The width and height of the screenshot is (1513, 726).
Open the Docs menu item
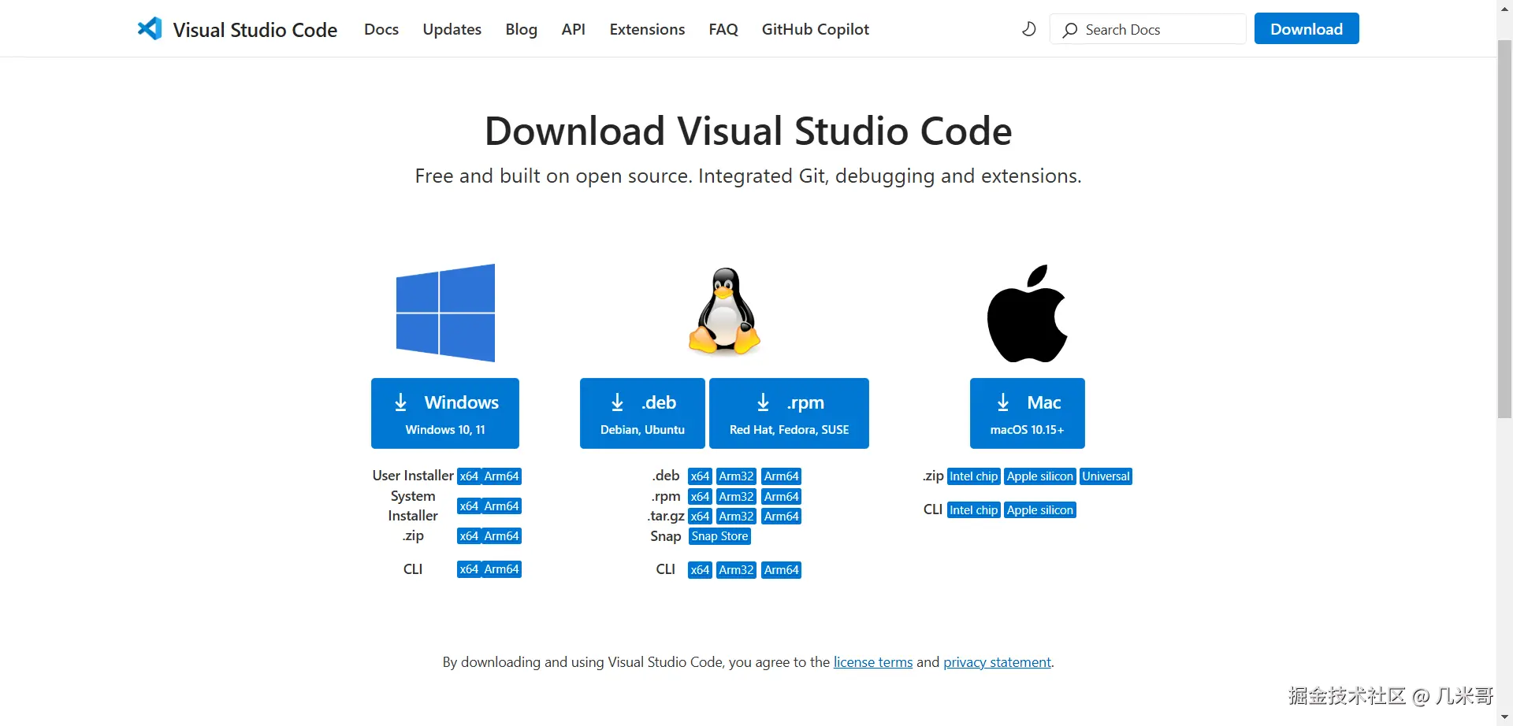pyautogui.click(x=381, y=29)
